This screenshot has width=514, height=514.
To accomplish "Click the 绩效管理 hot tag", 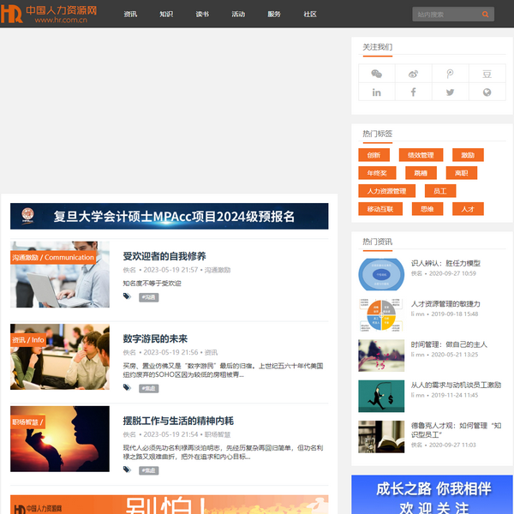I will [x=420, y=155].
